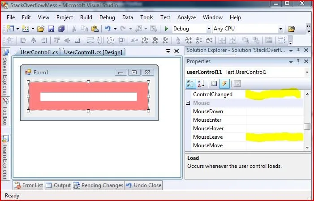Click the Make Same Height icon
Image resolution: width=314 pixels, height=201 pixels.
(100, 40)
